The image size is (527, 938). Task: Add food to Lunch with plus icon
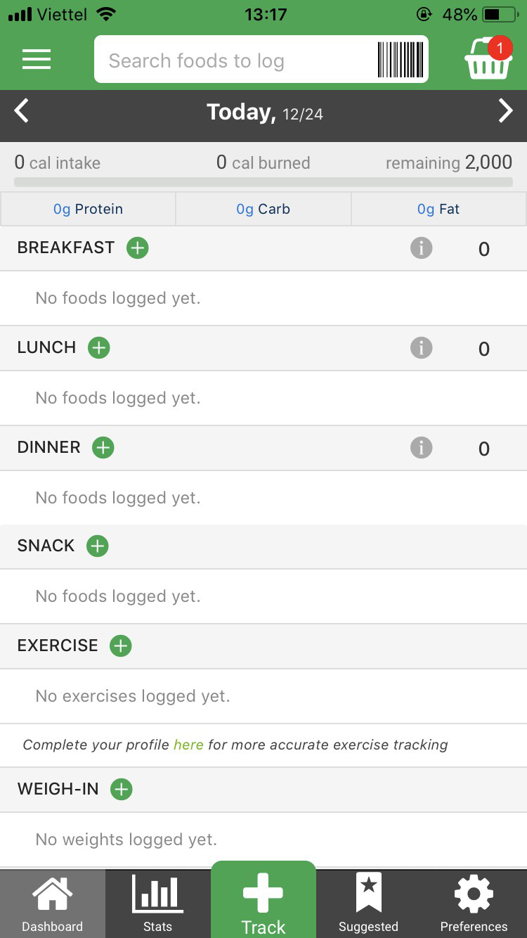coord(99,347)
